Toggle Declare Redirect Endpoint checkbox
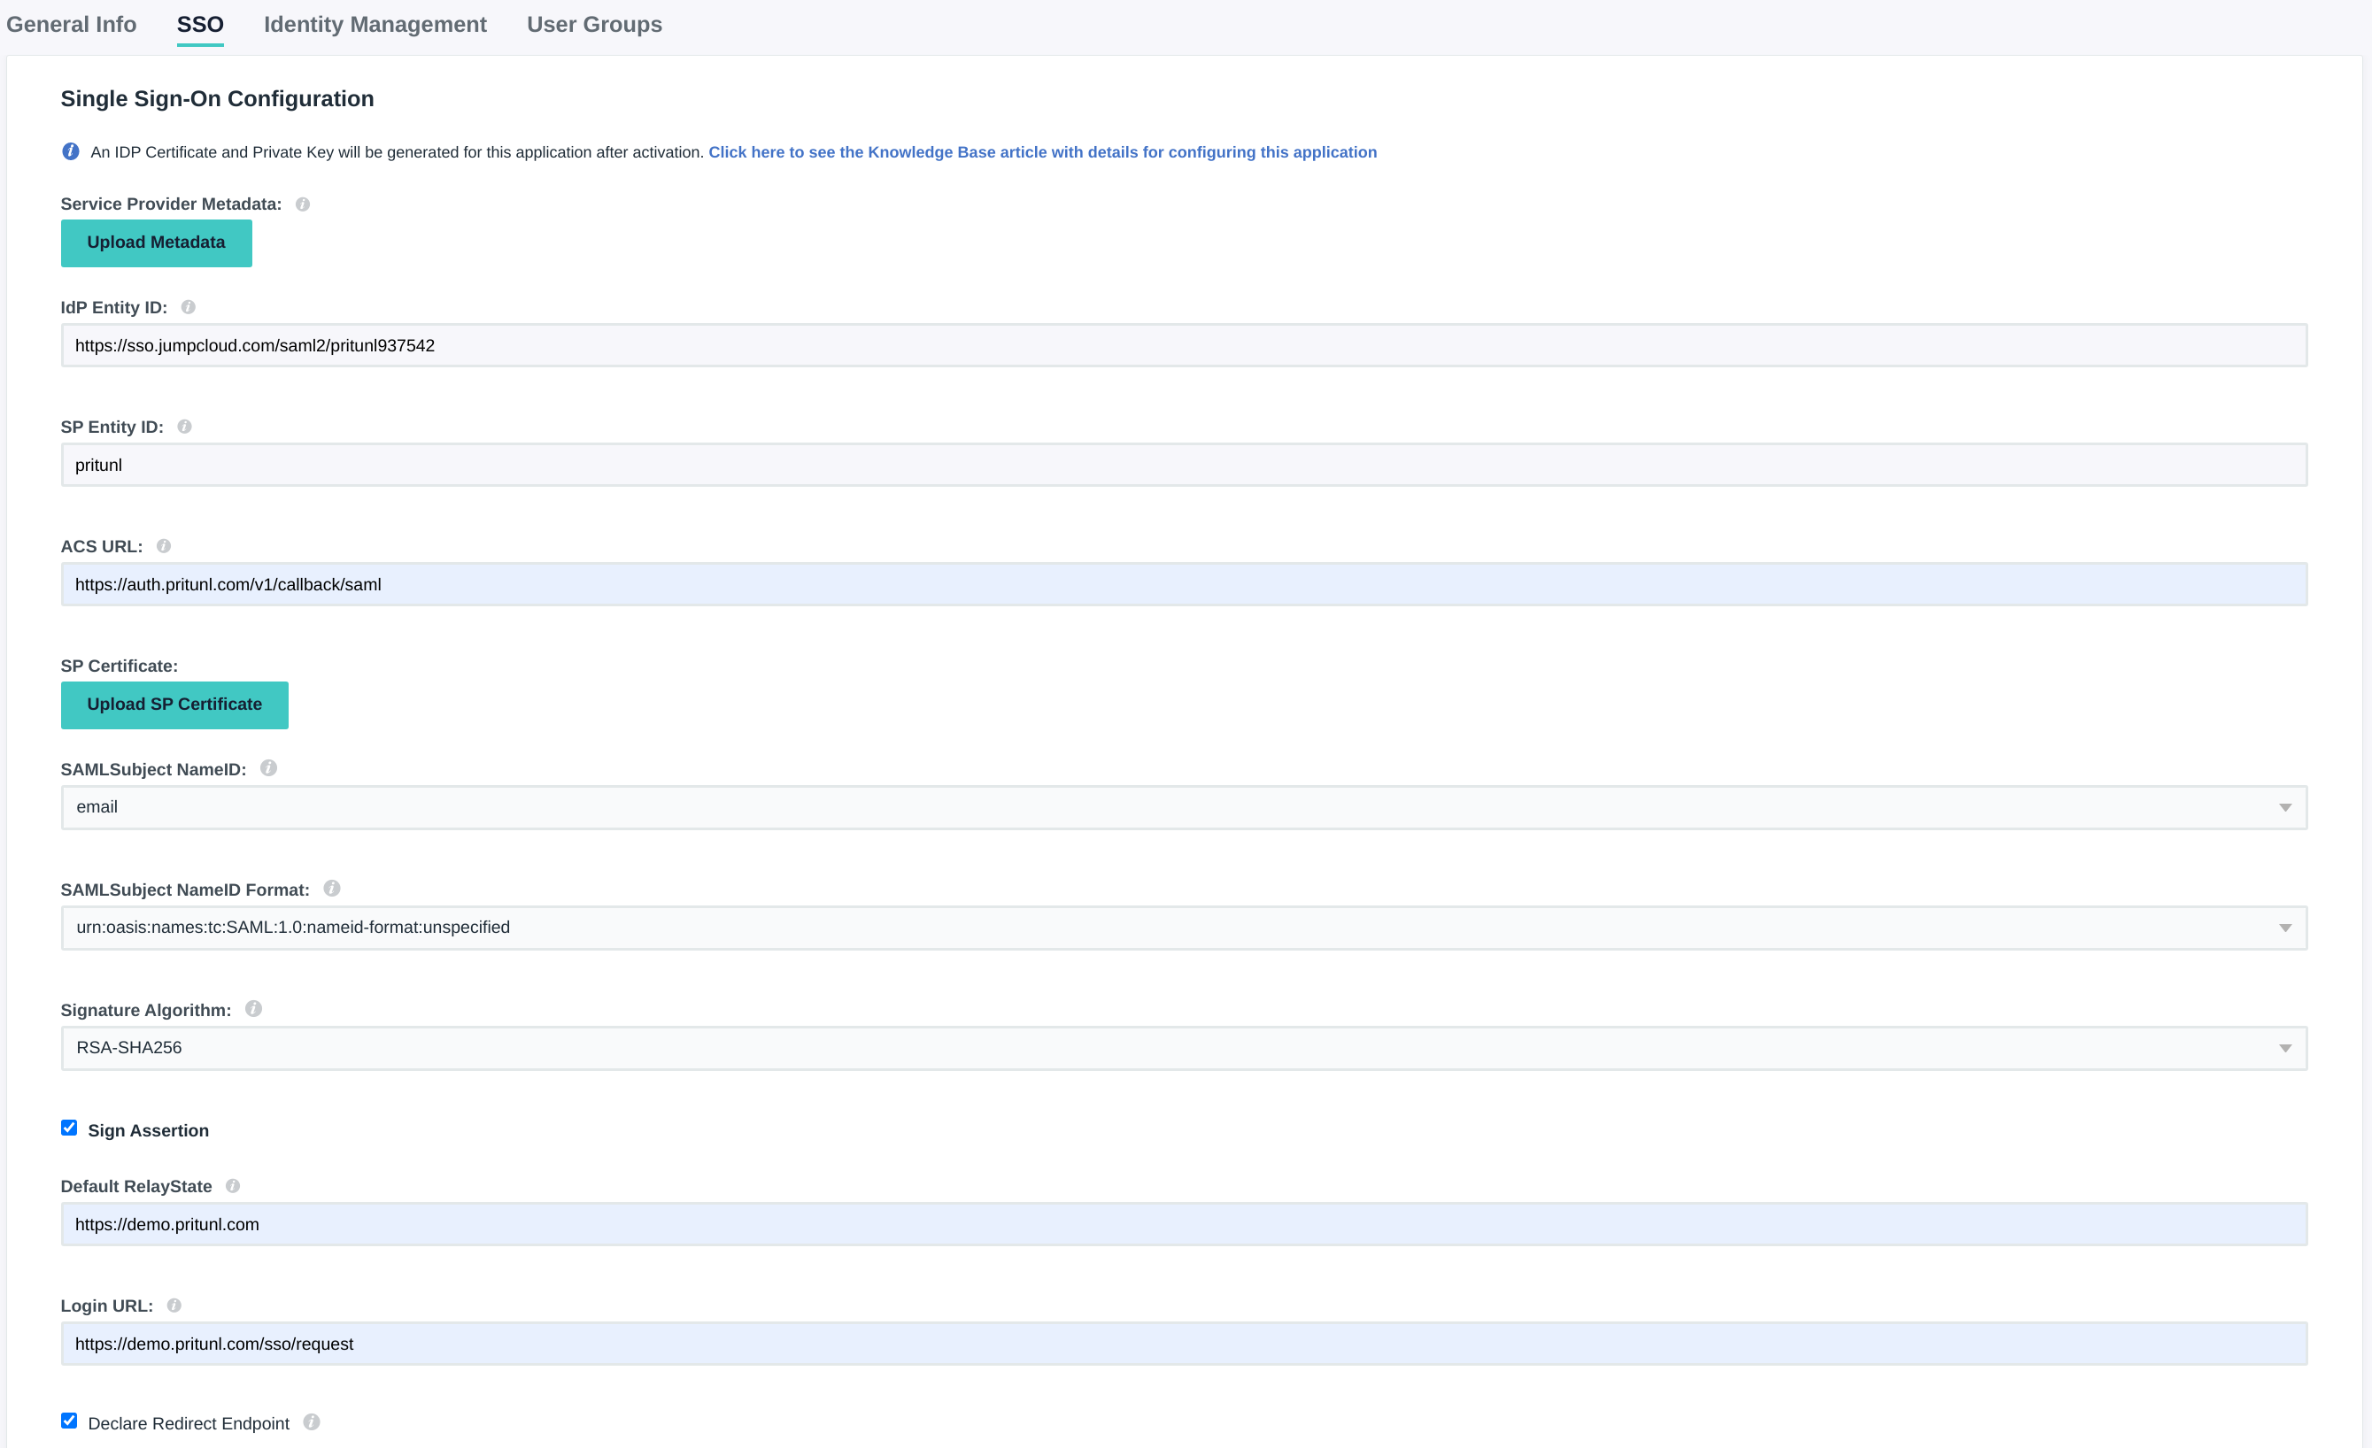Viewport: 2372px width, 1448px height. click(x=69, y=1420)
